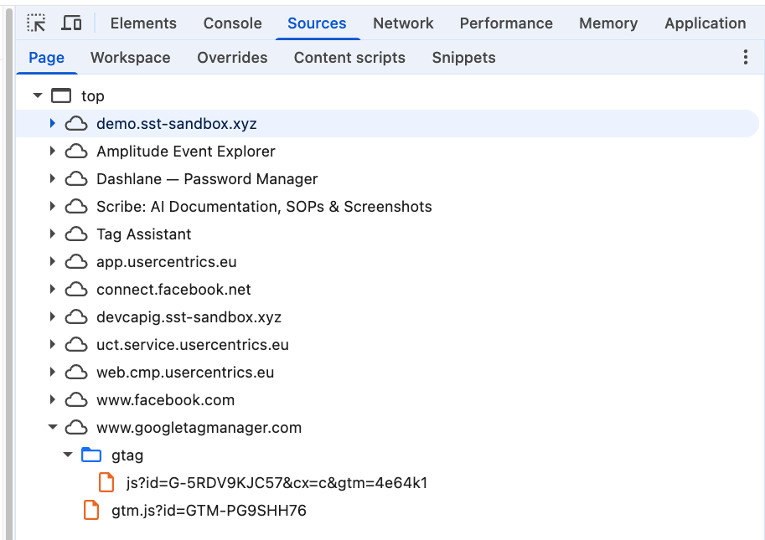765x540 pixels.
Task: Collapse the gtag folder arrow
Action: click(68, 455)
